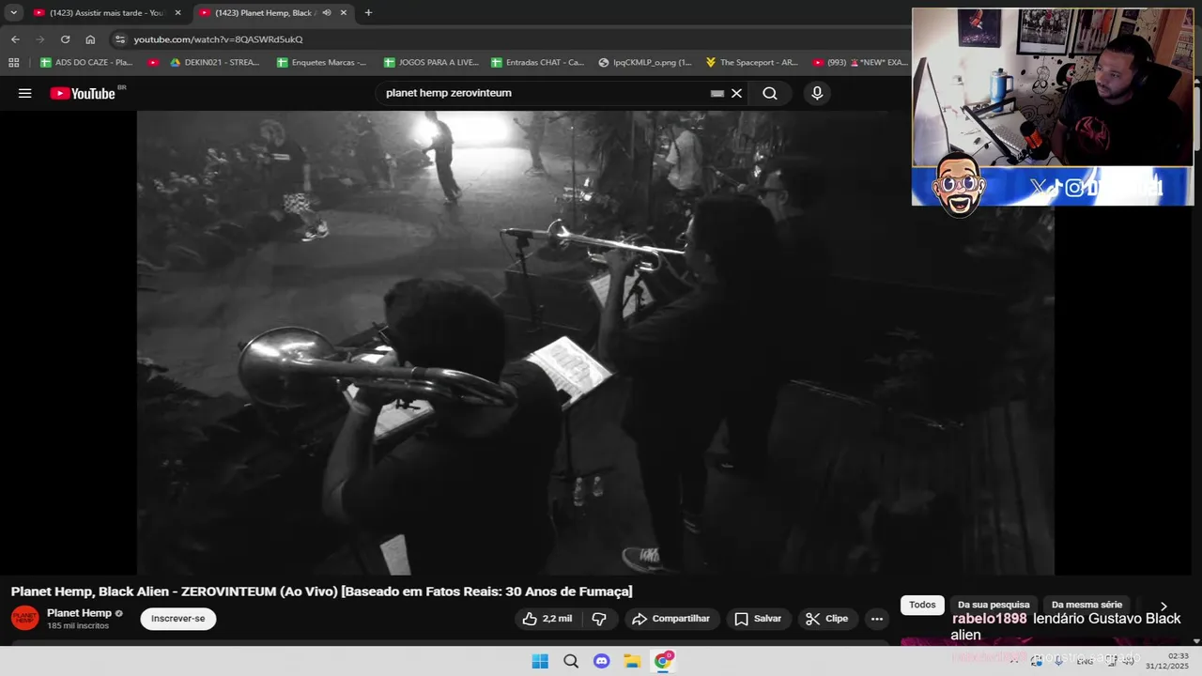
Task: Open Discord from the taskbar
Action: (602, 661)
